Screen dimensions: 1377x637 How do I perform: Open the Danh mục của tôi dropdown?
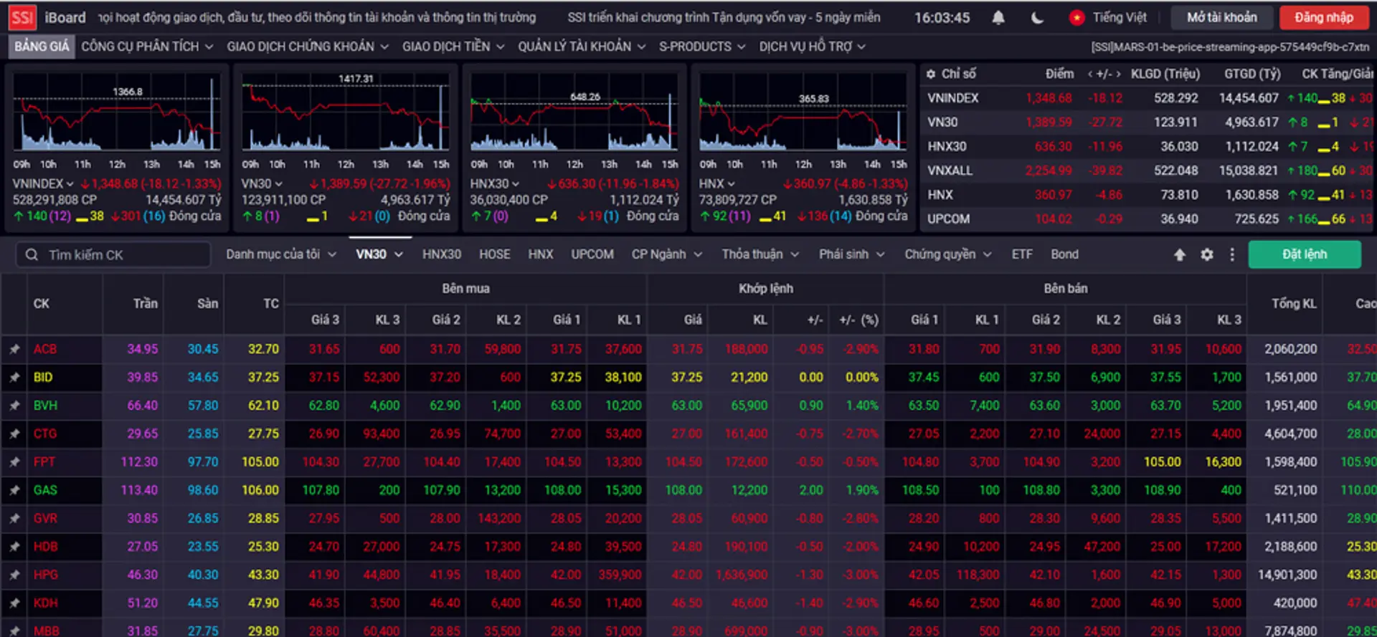click(281, 254)
